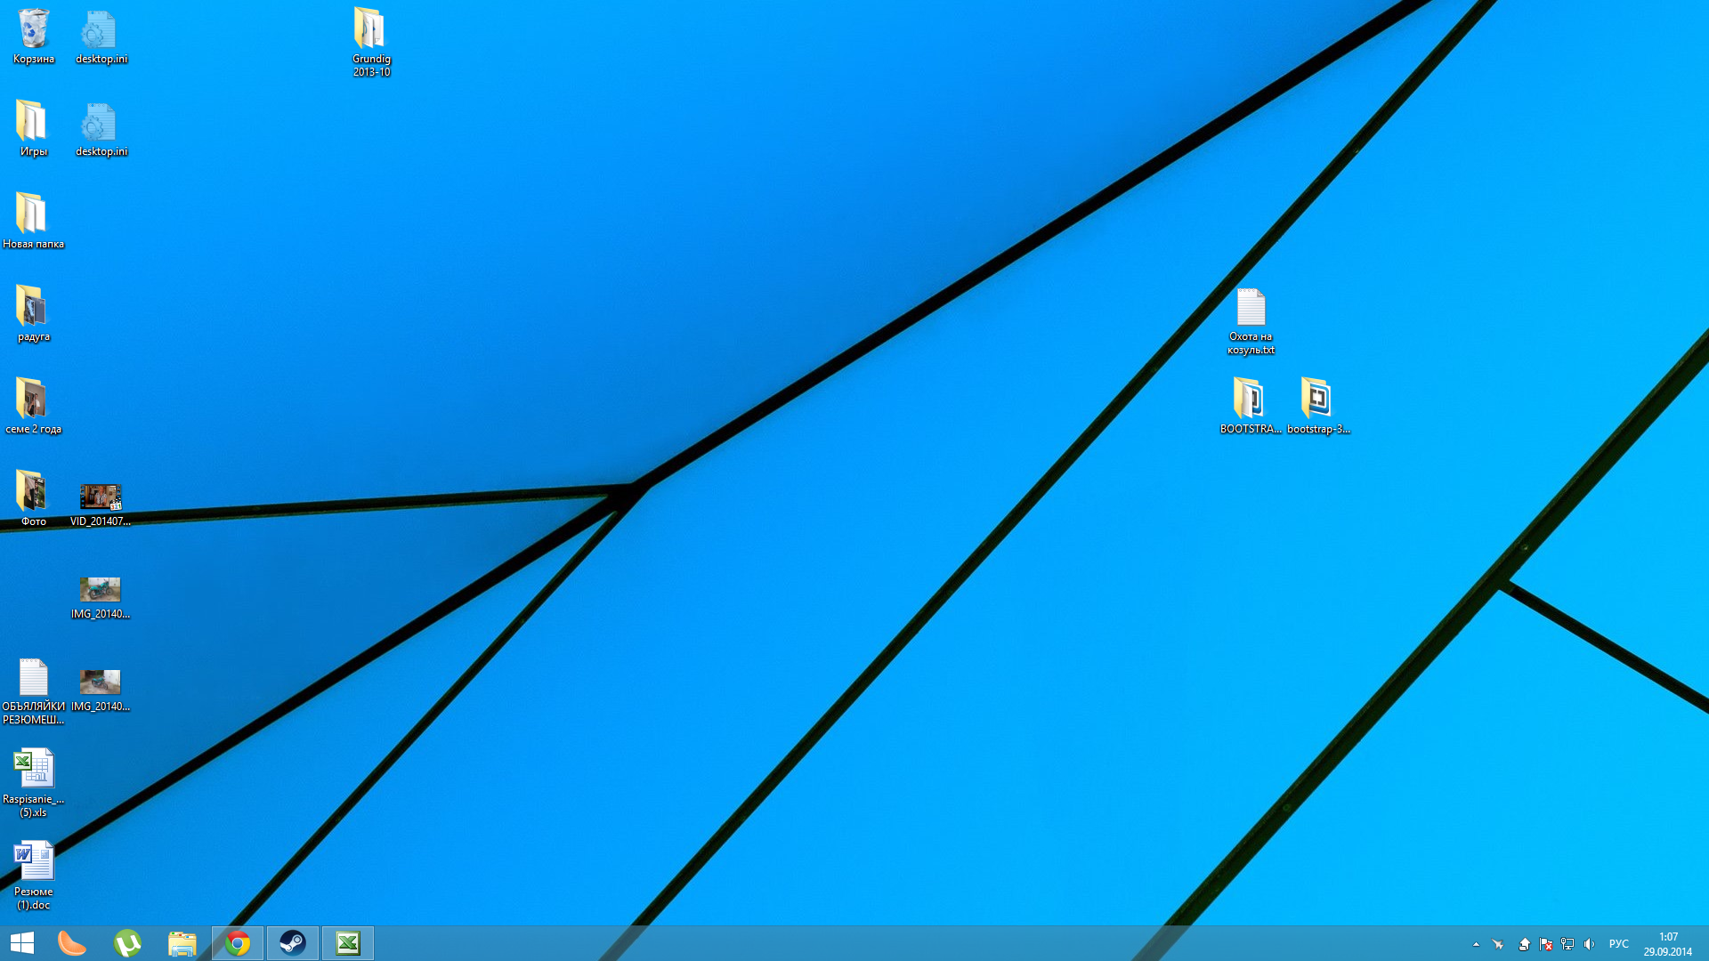Click the Windows Start button
This screenshot has height=961, width=1709.
tap(22, 943)
